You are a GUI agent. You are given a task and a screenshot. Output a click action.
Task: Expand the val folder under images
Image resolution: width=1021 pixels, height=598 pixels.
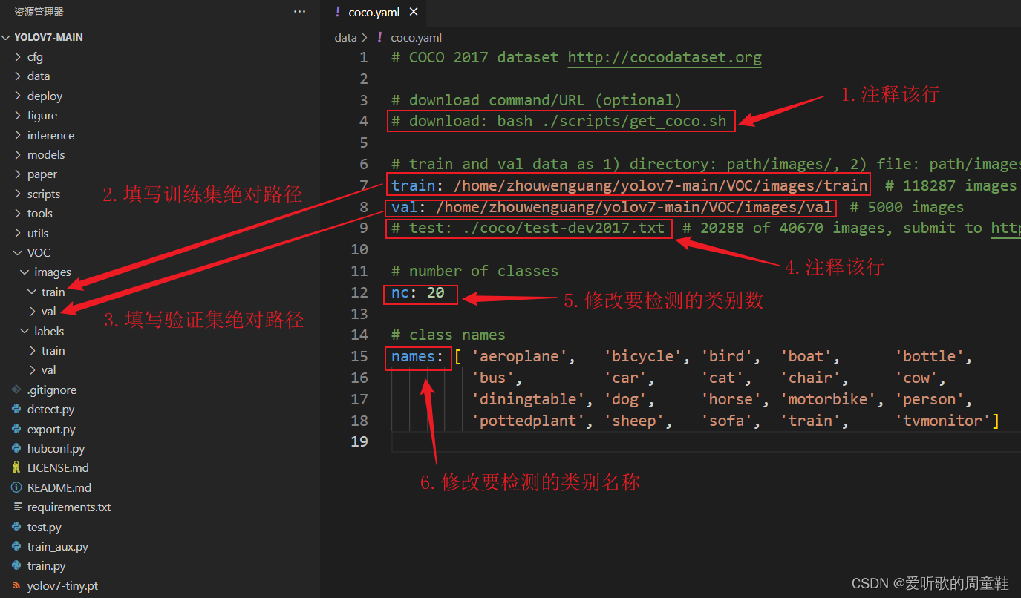pyautogui.click(x=32, y=312)
